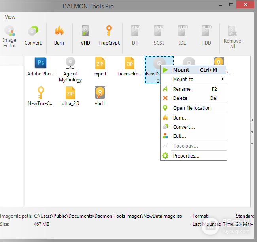The width and height of the screenshot is (257, 242).
Task: Select the ultra_2.0 ZIP file
Action: tap(70, 96)
